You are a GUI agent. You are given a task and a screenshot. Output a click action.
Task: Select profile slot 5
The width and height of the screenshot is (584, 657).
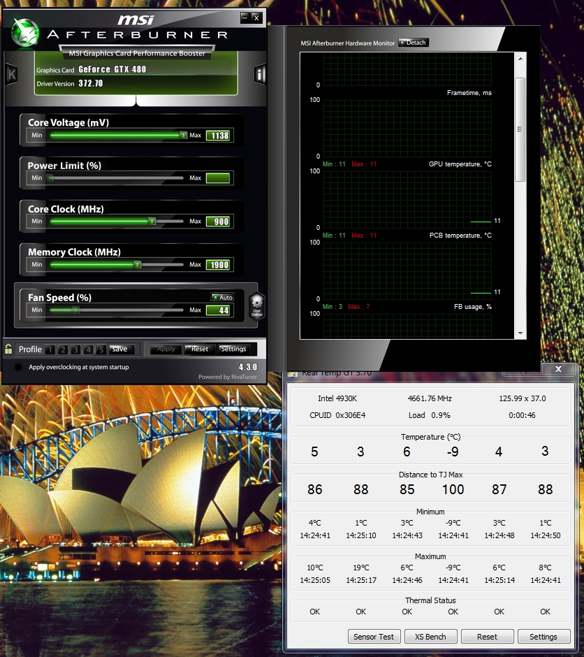101,349
